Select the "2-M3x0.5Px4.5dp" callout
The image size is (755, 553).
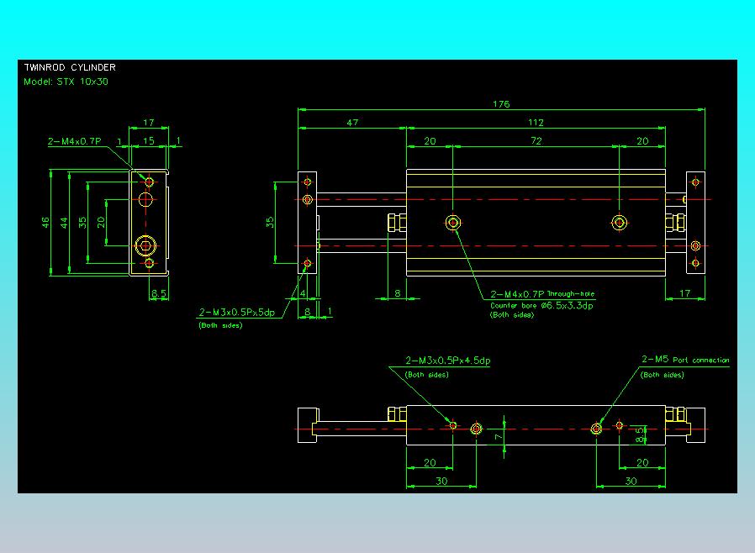[x=448, y=361]
